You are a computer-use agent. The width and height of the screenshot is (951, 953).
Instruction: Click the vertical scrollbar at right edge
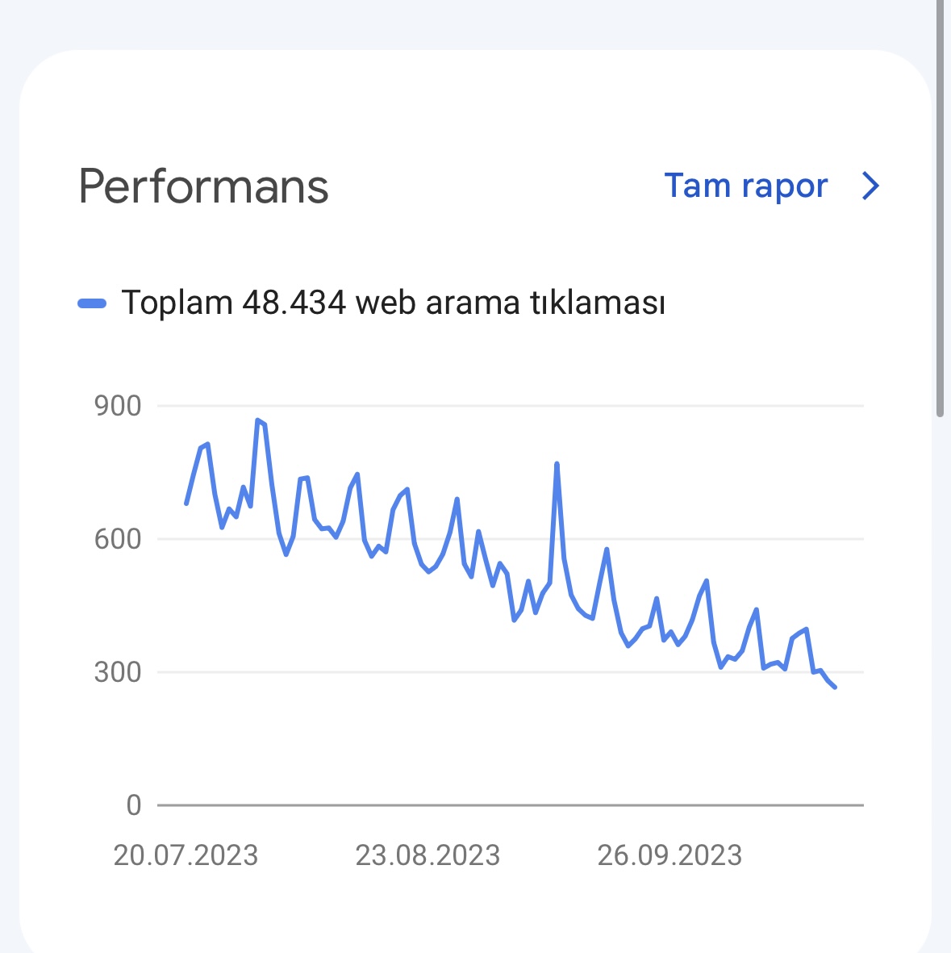(x=940, y=208)
